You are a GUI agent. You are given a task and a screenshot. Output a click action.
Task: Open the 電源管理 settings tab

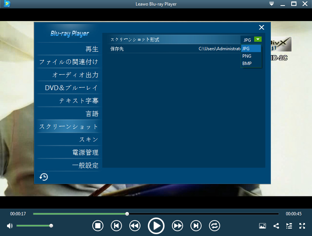click(69, 152)
